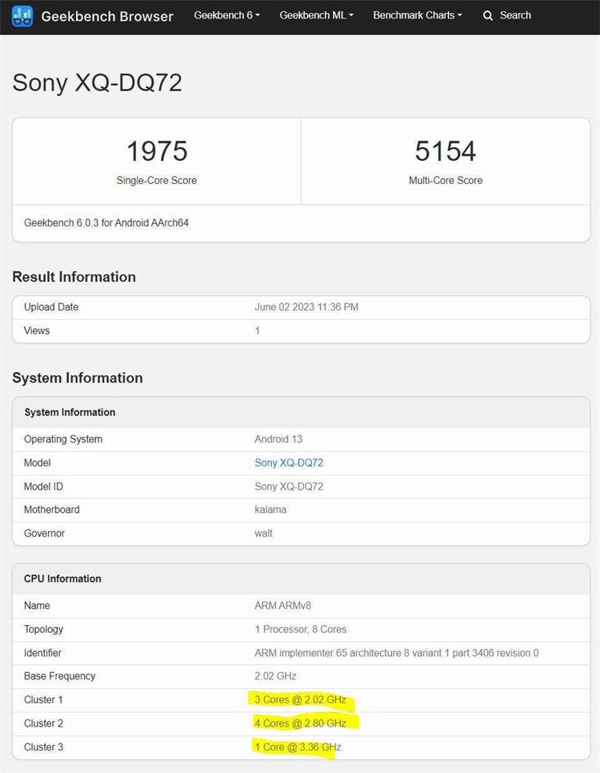Click the Cluster 3 row label
Image resolution: width=600 pixels, height=773 pixels.
click(x=43, y=747)
